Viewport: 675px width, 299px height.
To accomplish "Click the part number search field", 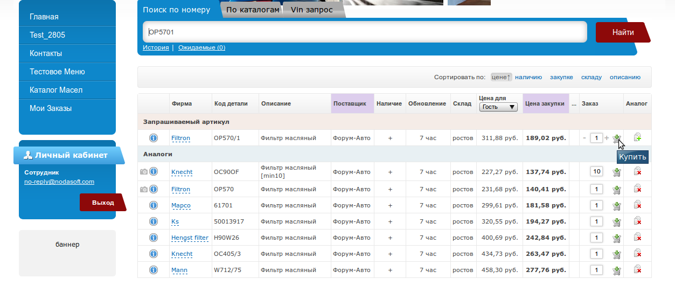I will 365,32.
